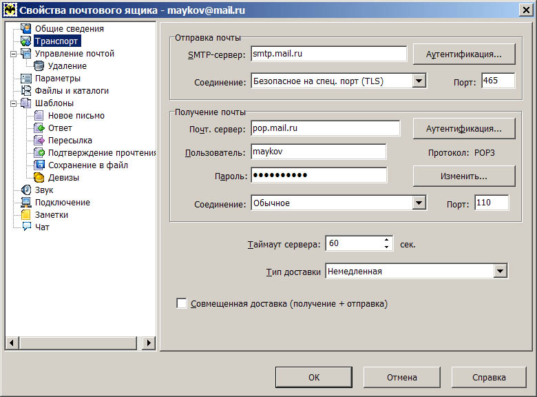Viewport: 537px width, 397px height.
Task: Click the Пересылка forward icon
Action: (x=39, y=141)
